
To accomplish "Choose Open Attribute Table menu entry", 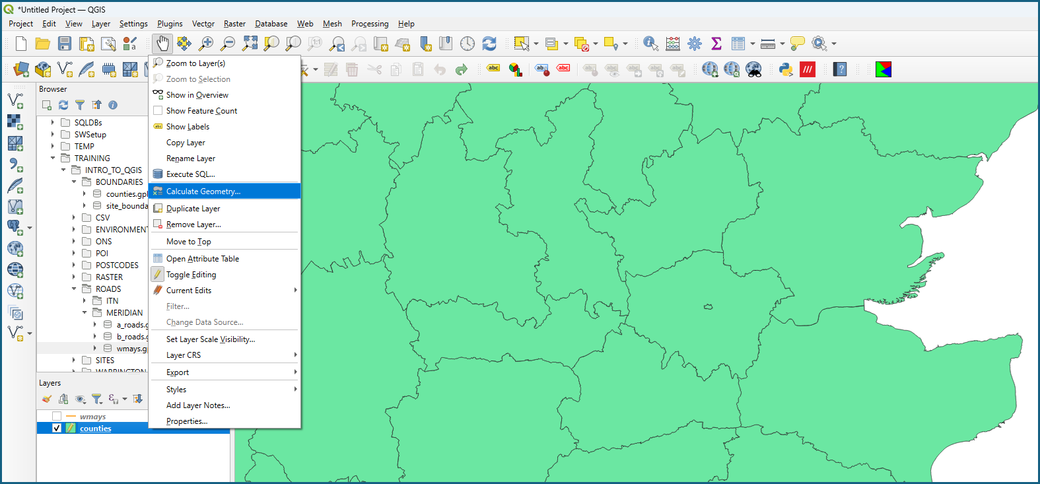I will [x=225, y=259].
